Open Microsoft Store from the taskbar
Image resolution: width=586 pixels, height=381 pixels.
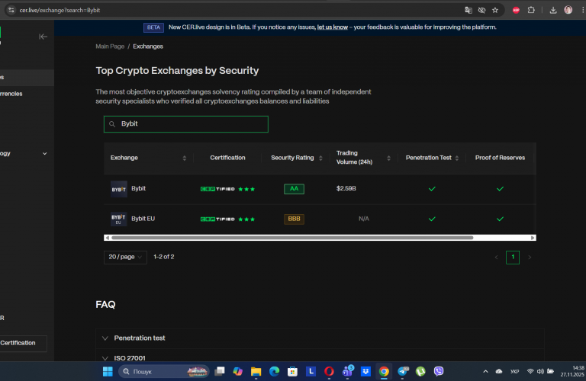pos(293,371)
